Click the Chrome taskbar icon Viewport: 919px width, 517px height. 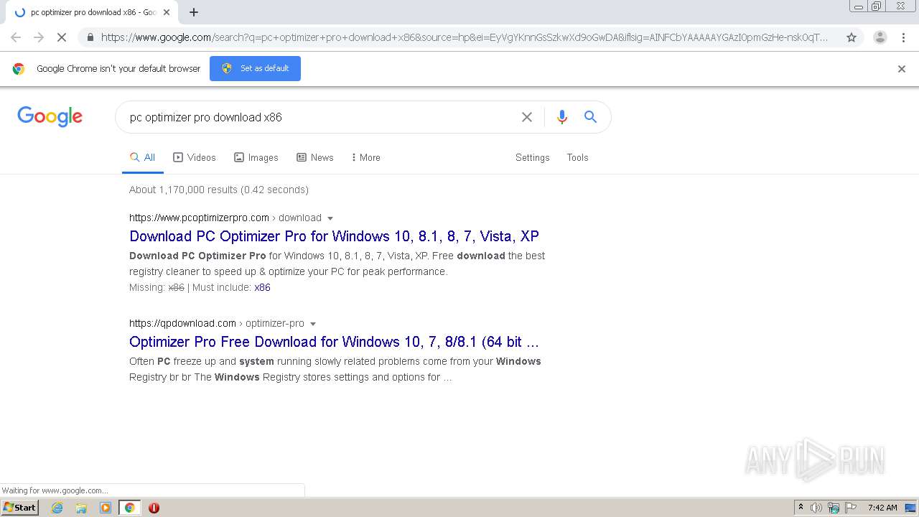pos(129,508)
